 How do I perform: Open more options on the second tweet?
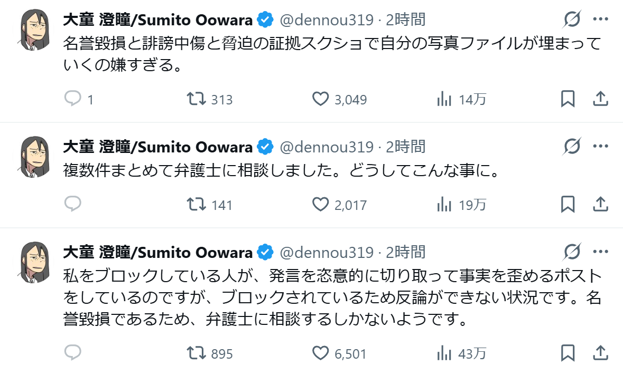(601, 146)
